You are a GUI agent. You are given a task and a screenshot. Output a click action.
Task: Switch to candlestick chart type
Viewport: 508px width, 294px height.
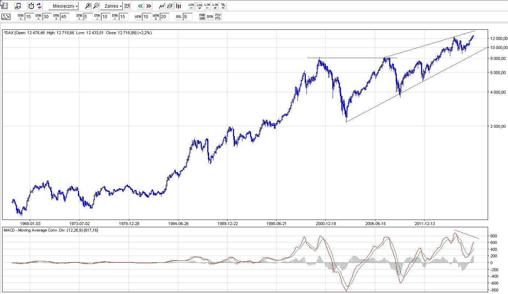(x=178, y=6)
